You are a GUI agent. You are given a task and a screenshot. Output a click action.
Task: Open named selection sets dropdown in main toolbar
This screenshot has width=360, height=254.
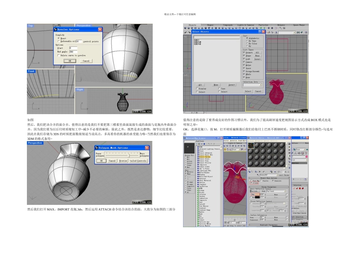(294, 33)
